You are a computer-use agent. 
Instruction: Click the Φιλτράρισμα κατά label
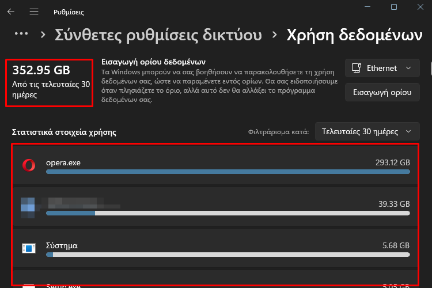tap(278, 132)
